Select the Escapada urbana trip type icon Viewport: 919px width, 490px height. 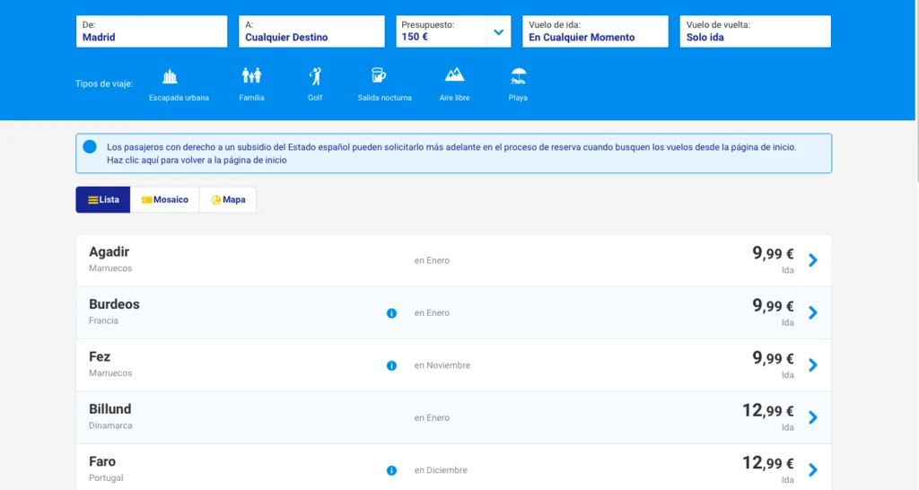170,76
